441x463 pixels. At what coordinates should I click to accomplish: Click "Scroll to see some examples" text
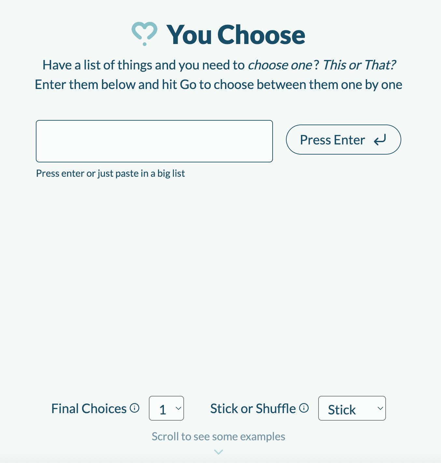pyautogui.click(x=218, y=436)
